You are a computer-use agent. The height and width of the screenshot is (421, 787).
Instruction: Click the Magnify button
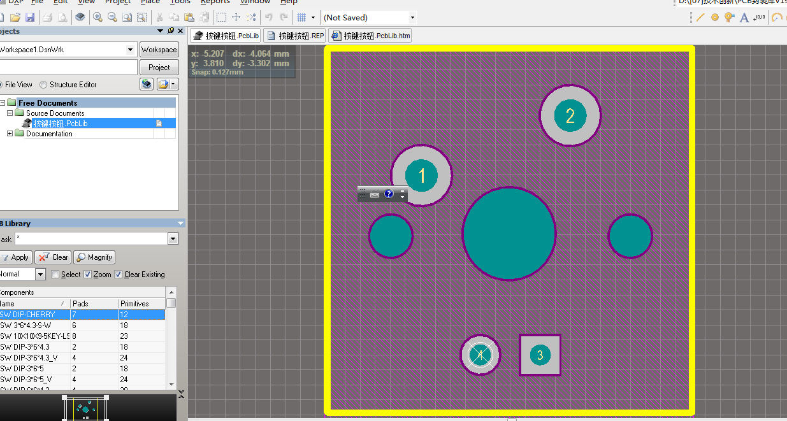[94, 257]
